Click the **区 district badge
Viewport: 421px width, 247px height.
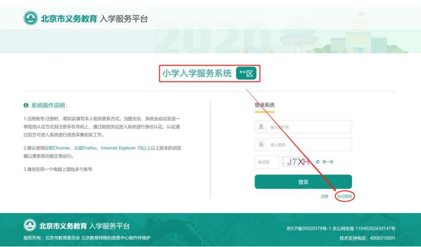(246, 73)
